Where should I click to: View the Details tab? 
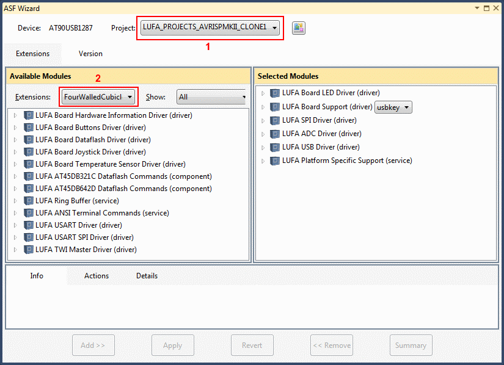coord(147,276)
